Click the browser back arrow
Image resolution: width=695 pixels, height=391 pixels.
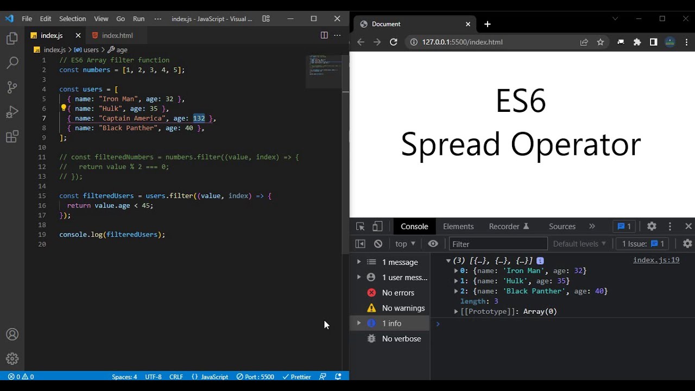(x=361, y=42)
